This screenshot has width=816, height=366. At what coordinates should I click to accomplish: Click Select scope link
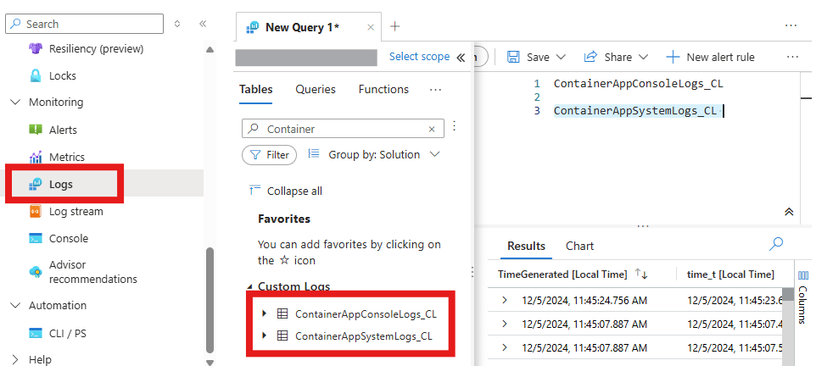[419, 57]
